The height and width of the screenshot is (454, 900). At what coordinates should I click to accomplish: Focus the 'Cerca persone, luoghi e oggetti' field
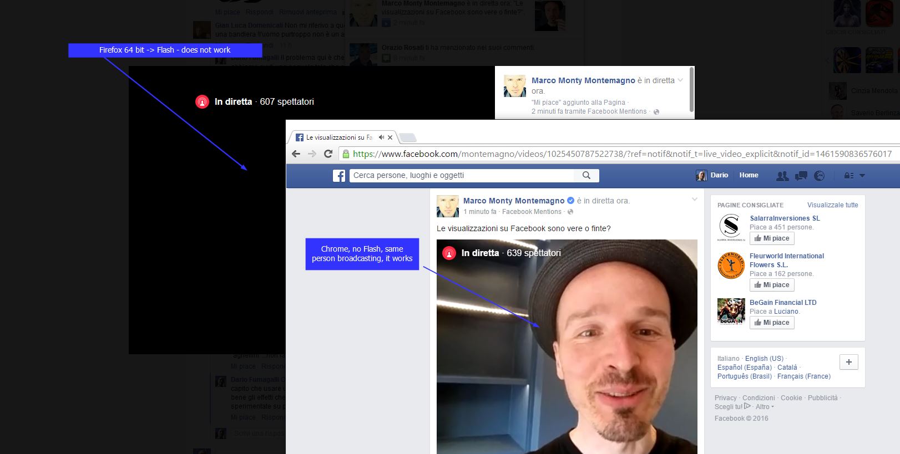coord(462,175)
